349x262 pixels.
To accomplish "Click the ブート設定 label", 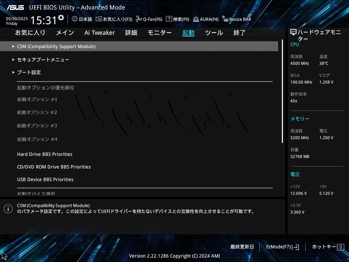I will pyautogui.click(x=29, y=72).
